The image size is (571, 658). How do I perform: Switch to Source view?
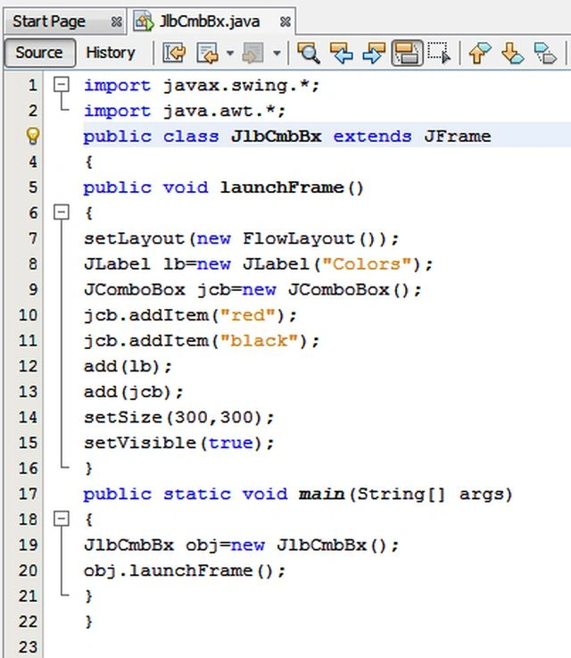pos(40,53)
